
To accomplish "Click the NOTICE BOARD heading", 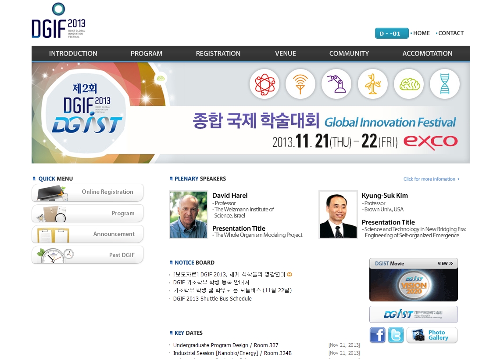I will point(194,263).
